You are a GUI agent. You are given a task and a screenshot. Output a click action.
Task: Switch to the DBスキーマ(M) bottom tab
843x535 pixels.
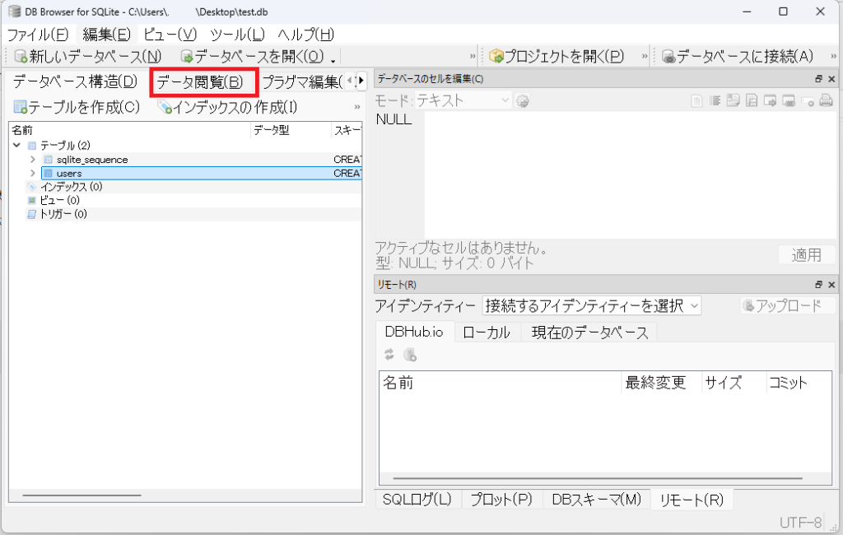pos(597,500)
